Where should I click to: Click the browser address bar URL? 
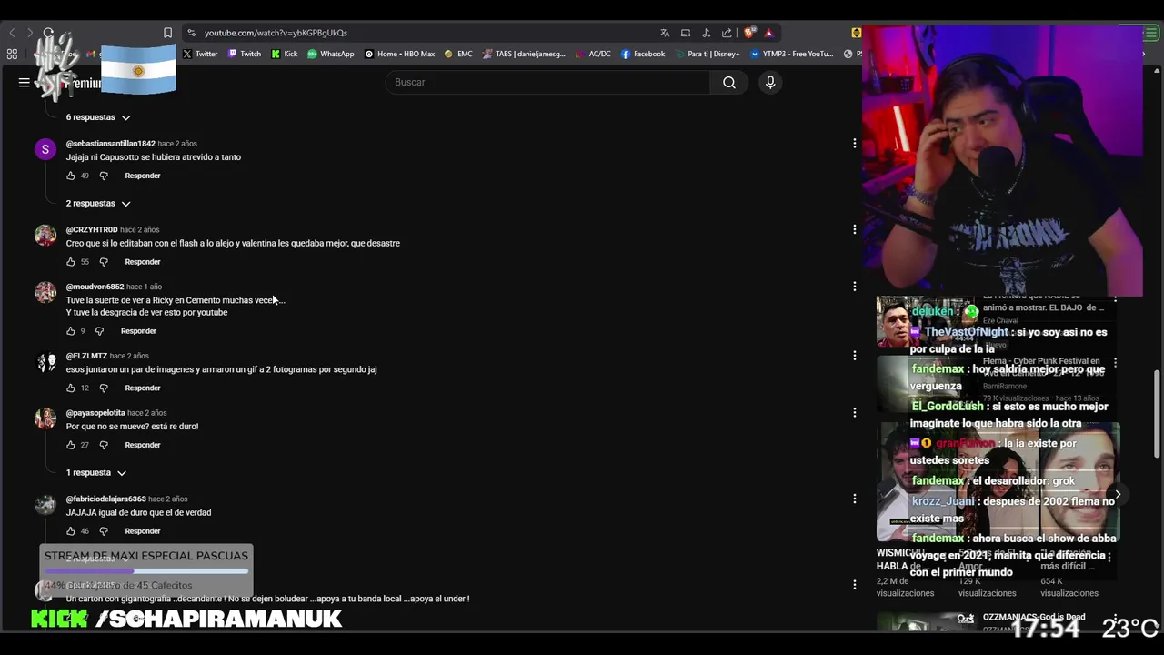tap(276, 33)
